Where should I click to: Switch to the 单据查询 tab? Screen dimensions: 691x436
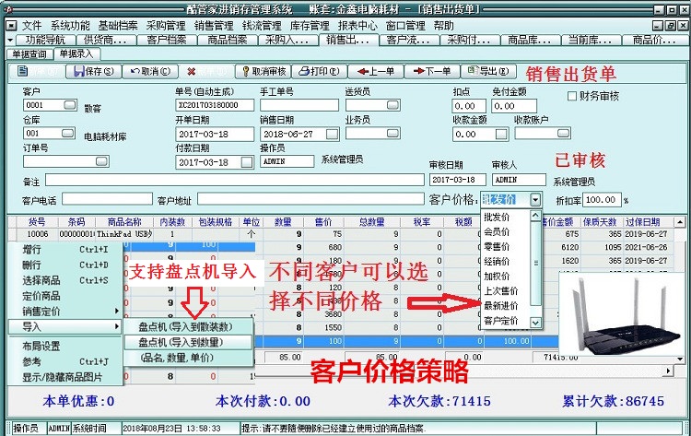click(29, 54)
